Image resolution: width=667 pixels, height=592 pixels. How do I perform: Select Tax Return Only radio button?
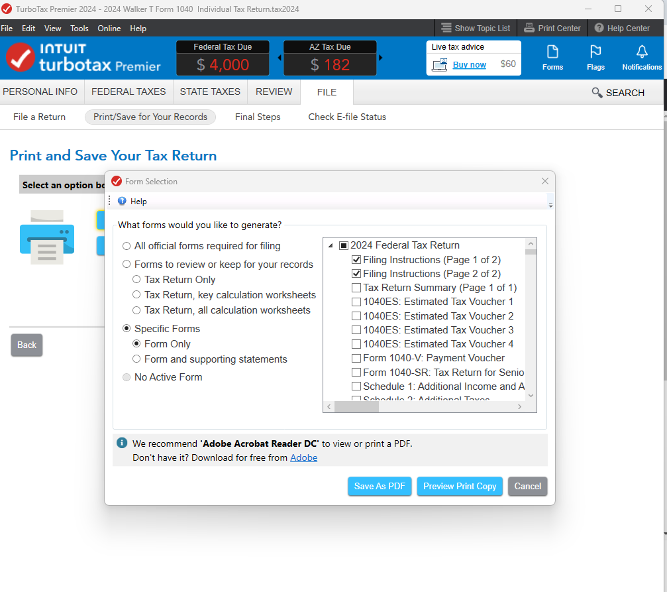click(x=136, y=279)
